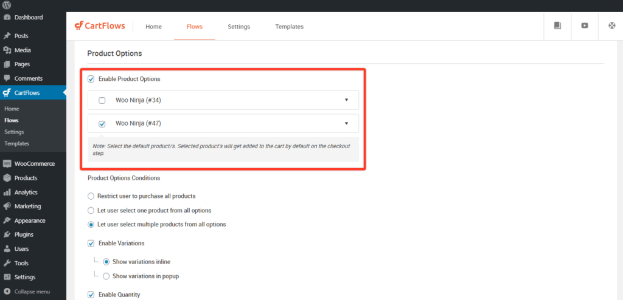Click the WordPress logo in admin bar
The height and width of the screenshot is (300, 623).
coord(7,5)
